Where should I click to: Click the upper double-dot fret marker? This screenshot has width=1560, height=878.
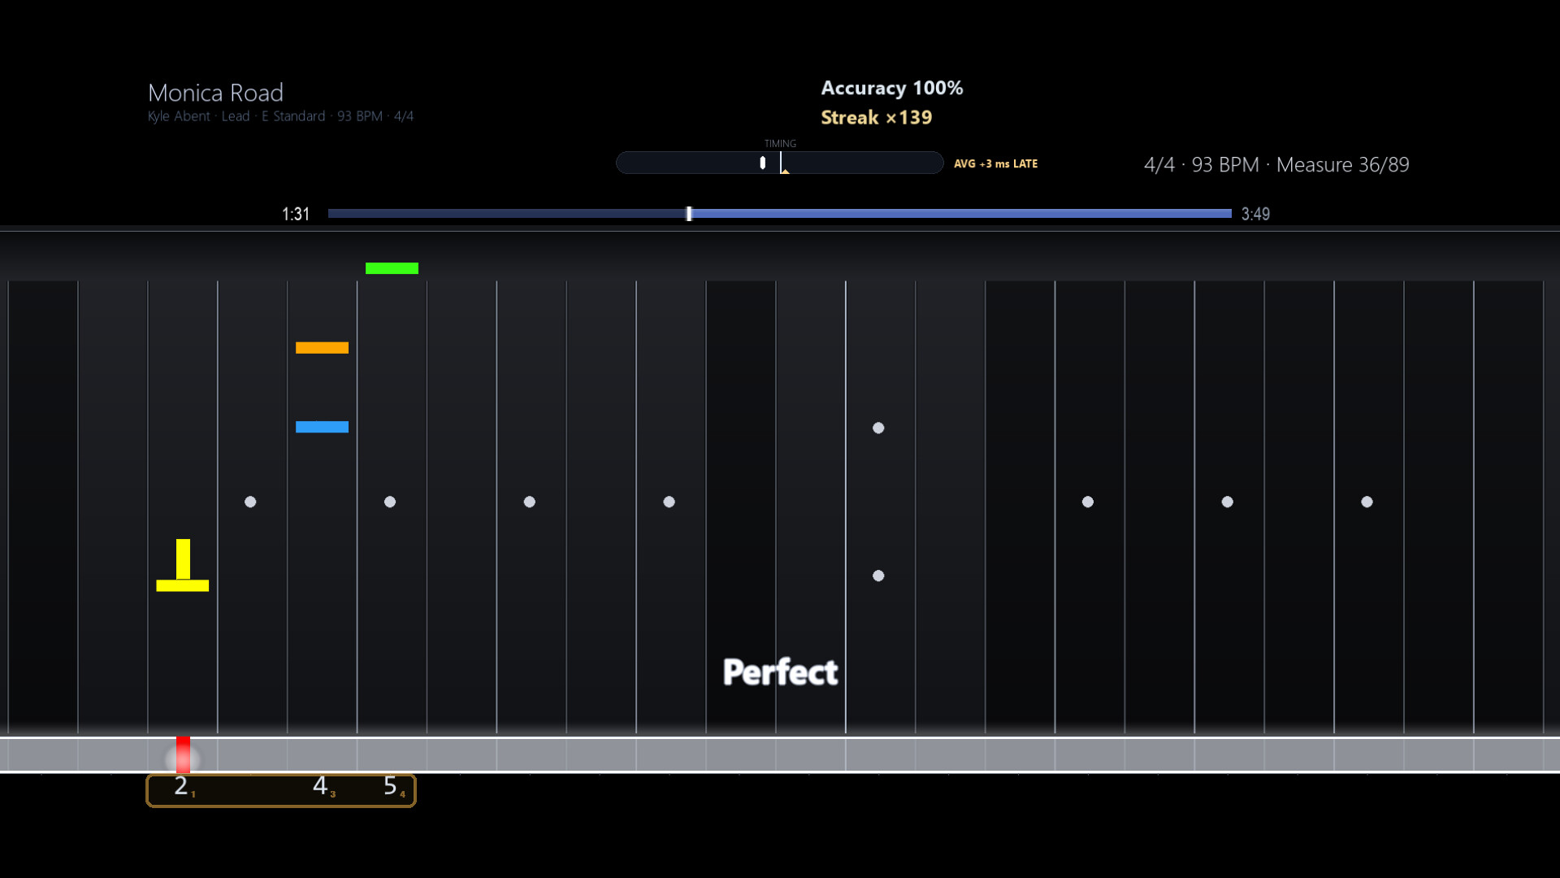[878, 428]
